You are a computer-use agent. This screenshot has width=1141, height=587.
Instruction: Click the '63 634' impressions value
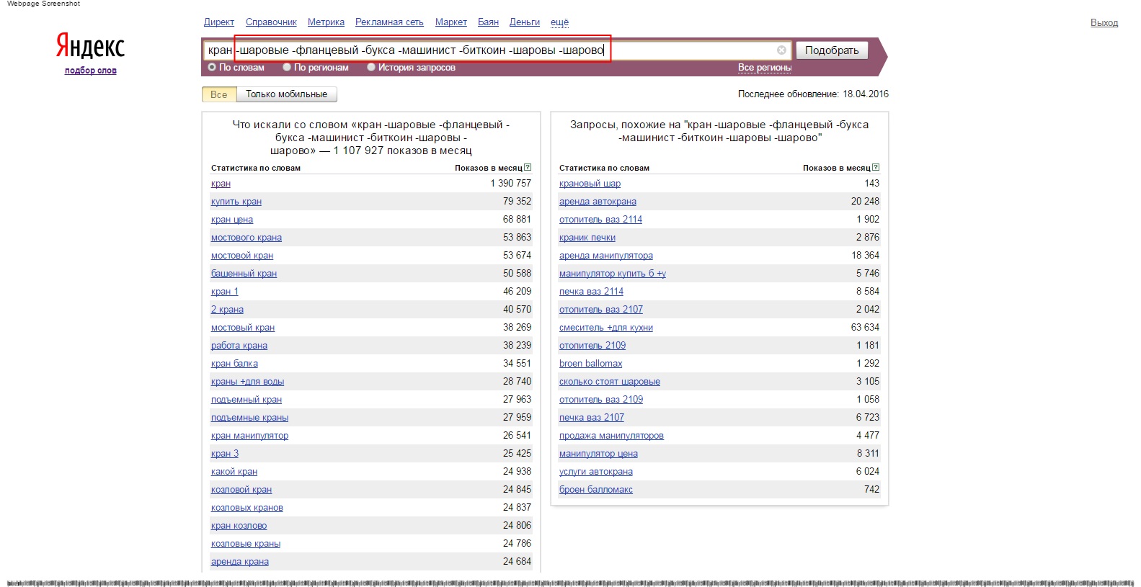[865, 328]
